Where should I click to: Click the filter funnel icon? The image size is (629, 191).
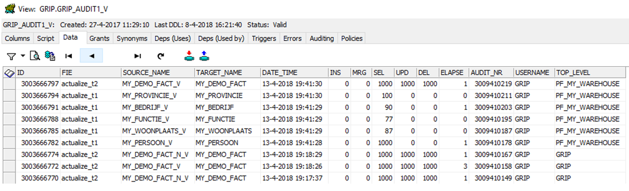pyautogui.click(x=11, y=56)
